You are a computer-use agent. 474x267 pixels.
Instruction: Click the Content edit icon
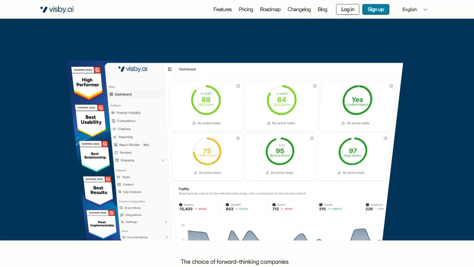coord(119,184)
